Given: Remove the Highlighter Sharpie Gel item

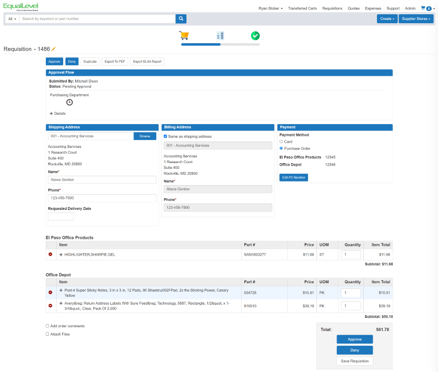Looking at the screenshot, I should (x=51, y=254).
